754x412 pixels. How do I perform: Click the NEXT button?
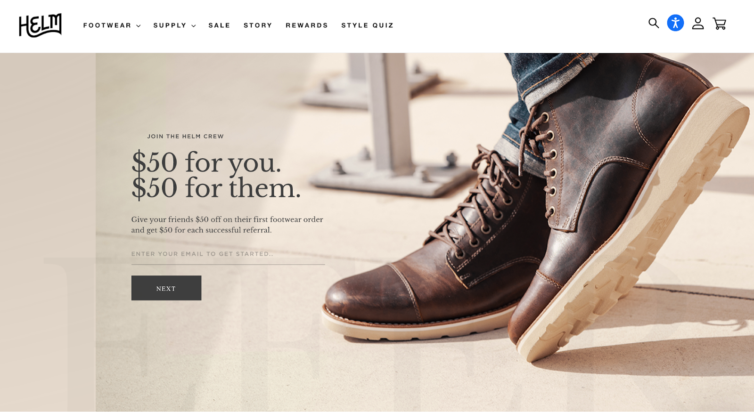pyautogui.click(x=166, y=288)
